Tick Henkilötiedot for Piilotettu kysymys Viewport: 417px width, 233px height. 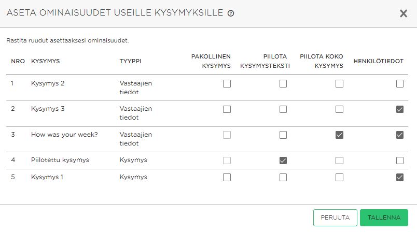pyautogui.click(x=400, y=161)
